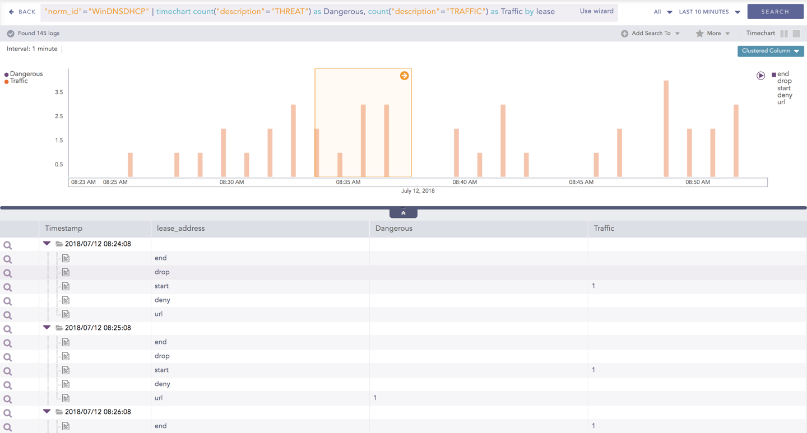The width and height of the screenshot is (807, 433).
Task: Switch to the single-pane view toggle
Action: pyautogui.click(x=796, y=34)
